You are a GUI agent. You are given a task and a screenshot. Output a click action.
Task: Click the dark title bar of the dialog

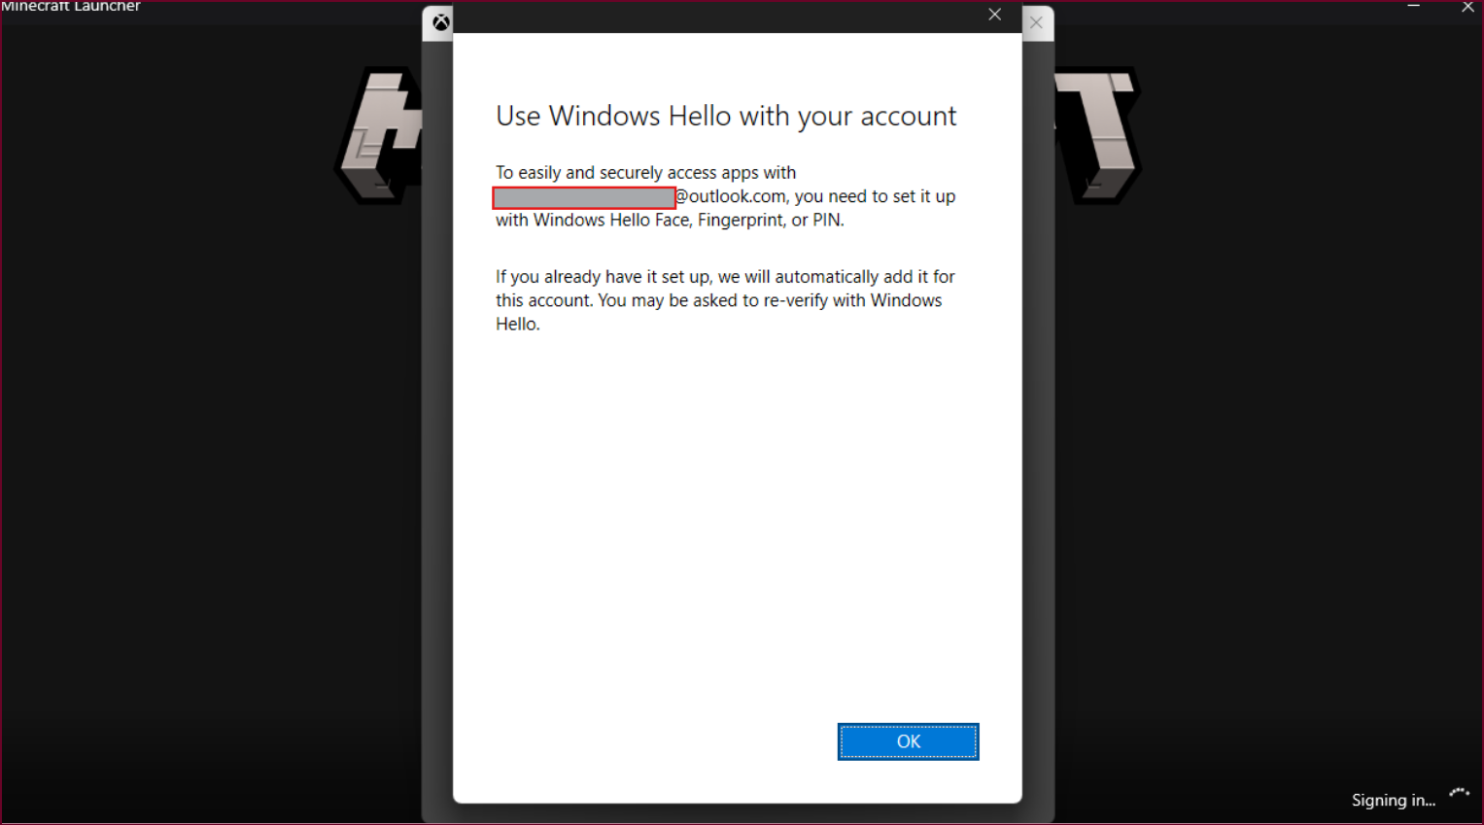(719, 17)
